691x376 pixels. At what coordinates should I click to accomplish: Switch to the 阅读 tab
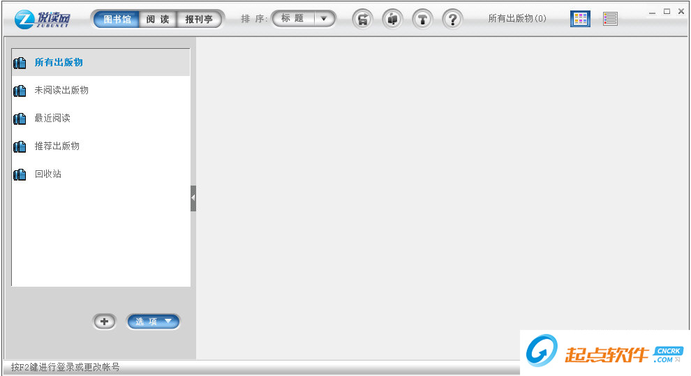click(158, 20)
